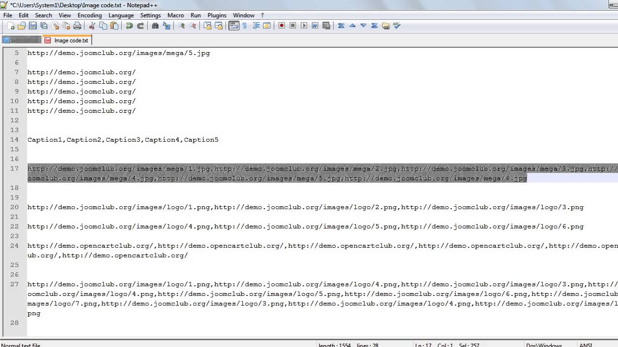Open the ? help menu
This screenshot has width=618, height=347.
coord(263,15)
